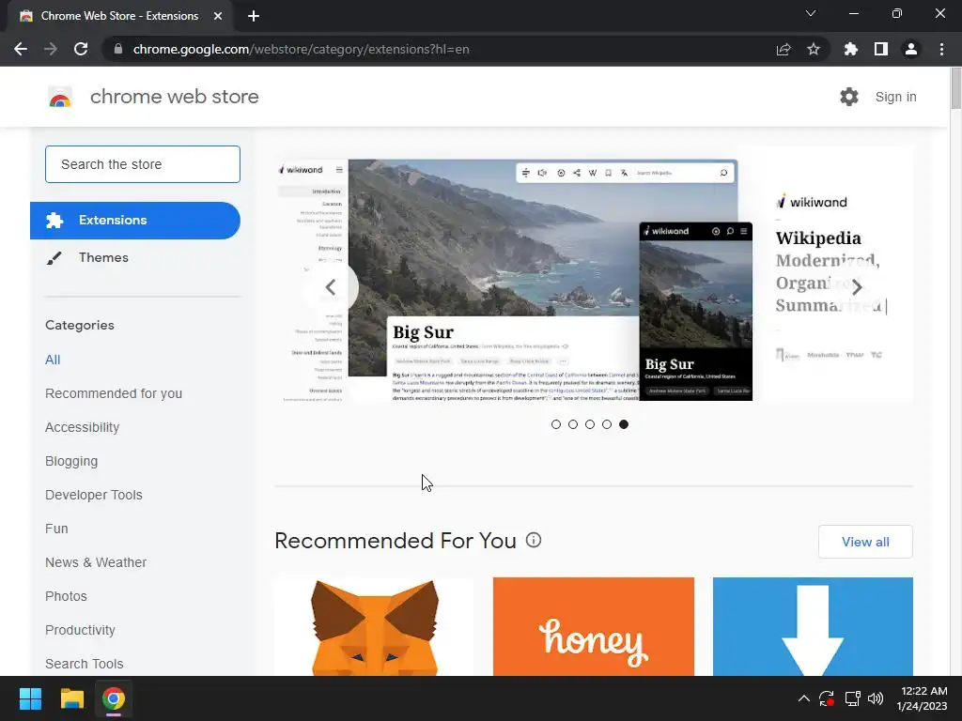This screenshot has width=962, height=721.
Task: Bookmark this page with the star icon
Action: (814, 49)
